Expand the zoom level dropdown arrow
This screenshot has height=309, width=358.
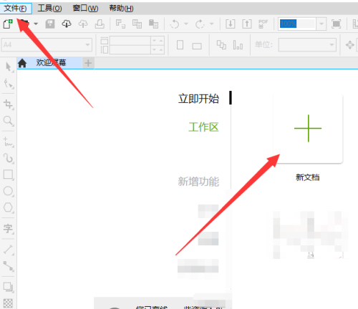click(321, 24)
